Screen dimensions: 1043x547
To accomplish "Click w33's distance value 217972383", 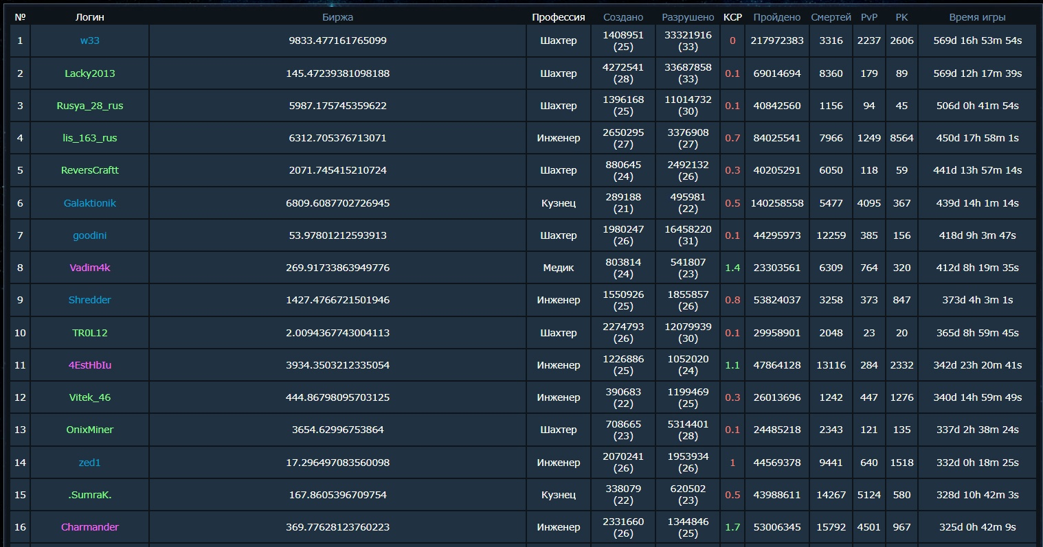I will 777,40.
